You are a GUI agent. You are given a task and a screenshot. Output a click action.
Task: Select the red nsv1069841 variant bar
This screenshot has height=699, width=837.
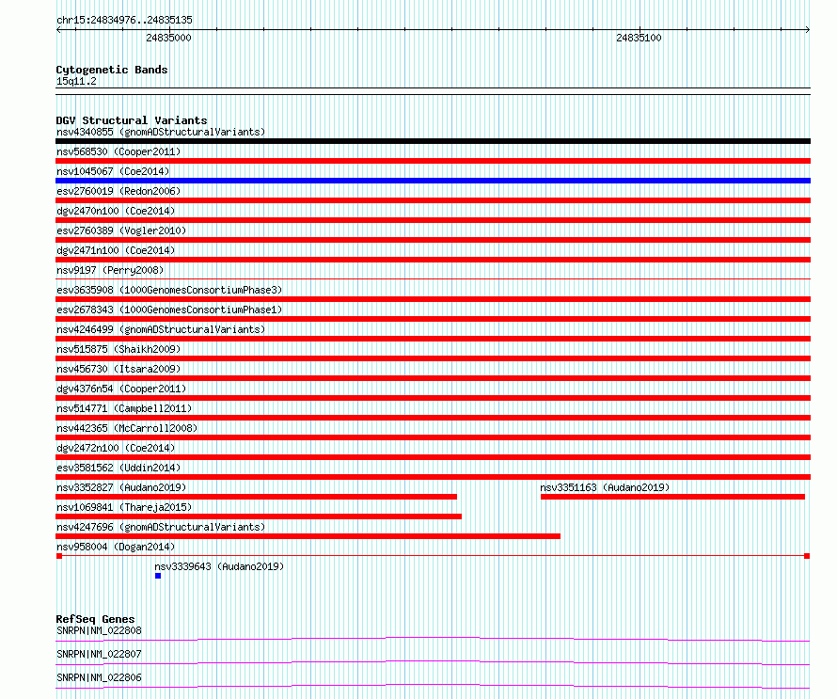pyautogui.click(x=259, y=516)
